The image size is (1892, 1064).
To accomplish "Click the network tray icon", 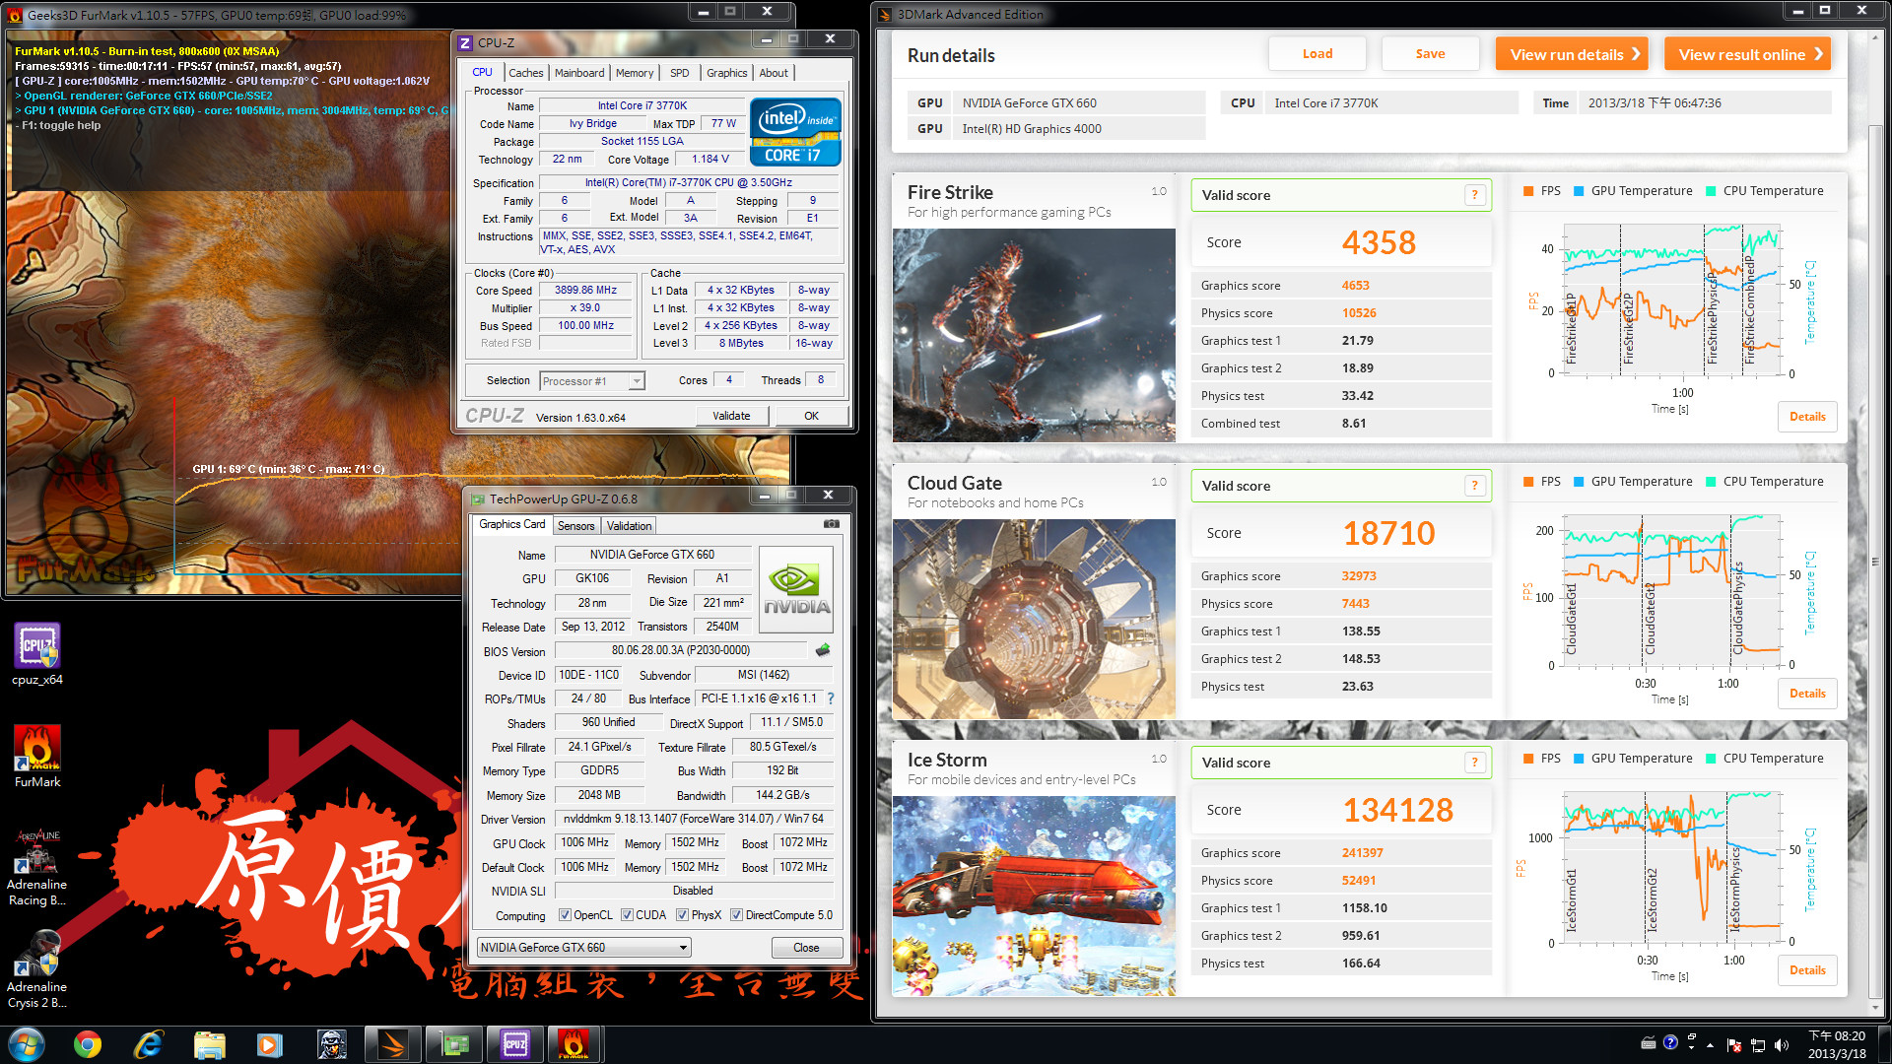I will [1758, 1045].
